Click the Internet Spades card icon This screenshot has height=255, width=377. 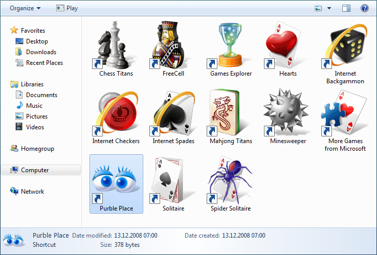point(173,113)
